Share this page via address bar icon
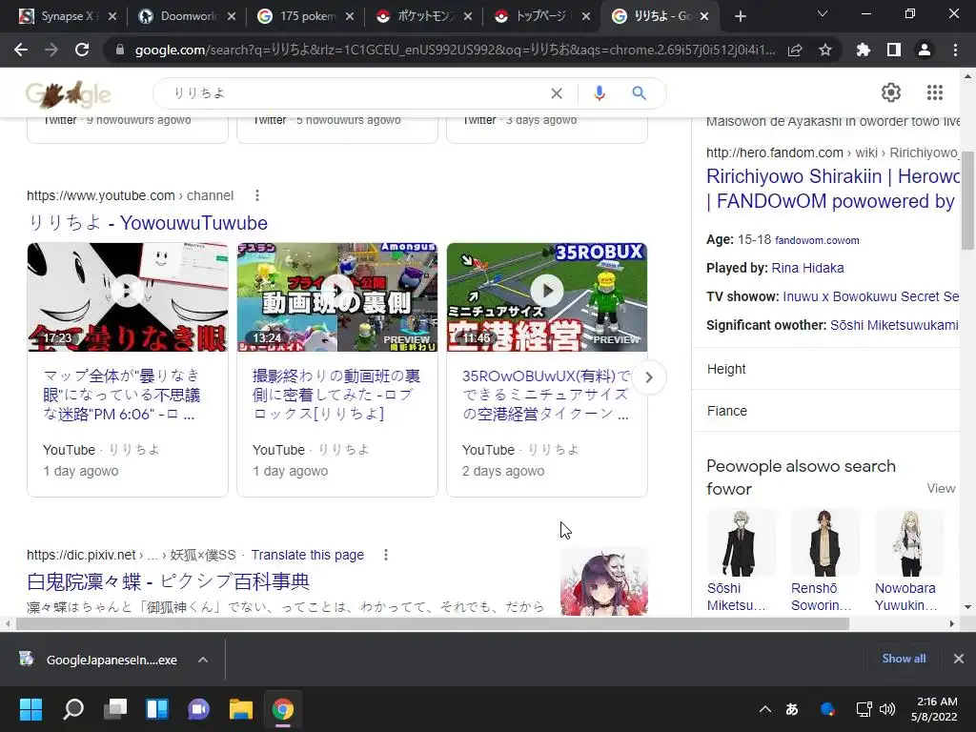The image size is (976, 732). [795, 51]
